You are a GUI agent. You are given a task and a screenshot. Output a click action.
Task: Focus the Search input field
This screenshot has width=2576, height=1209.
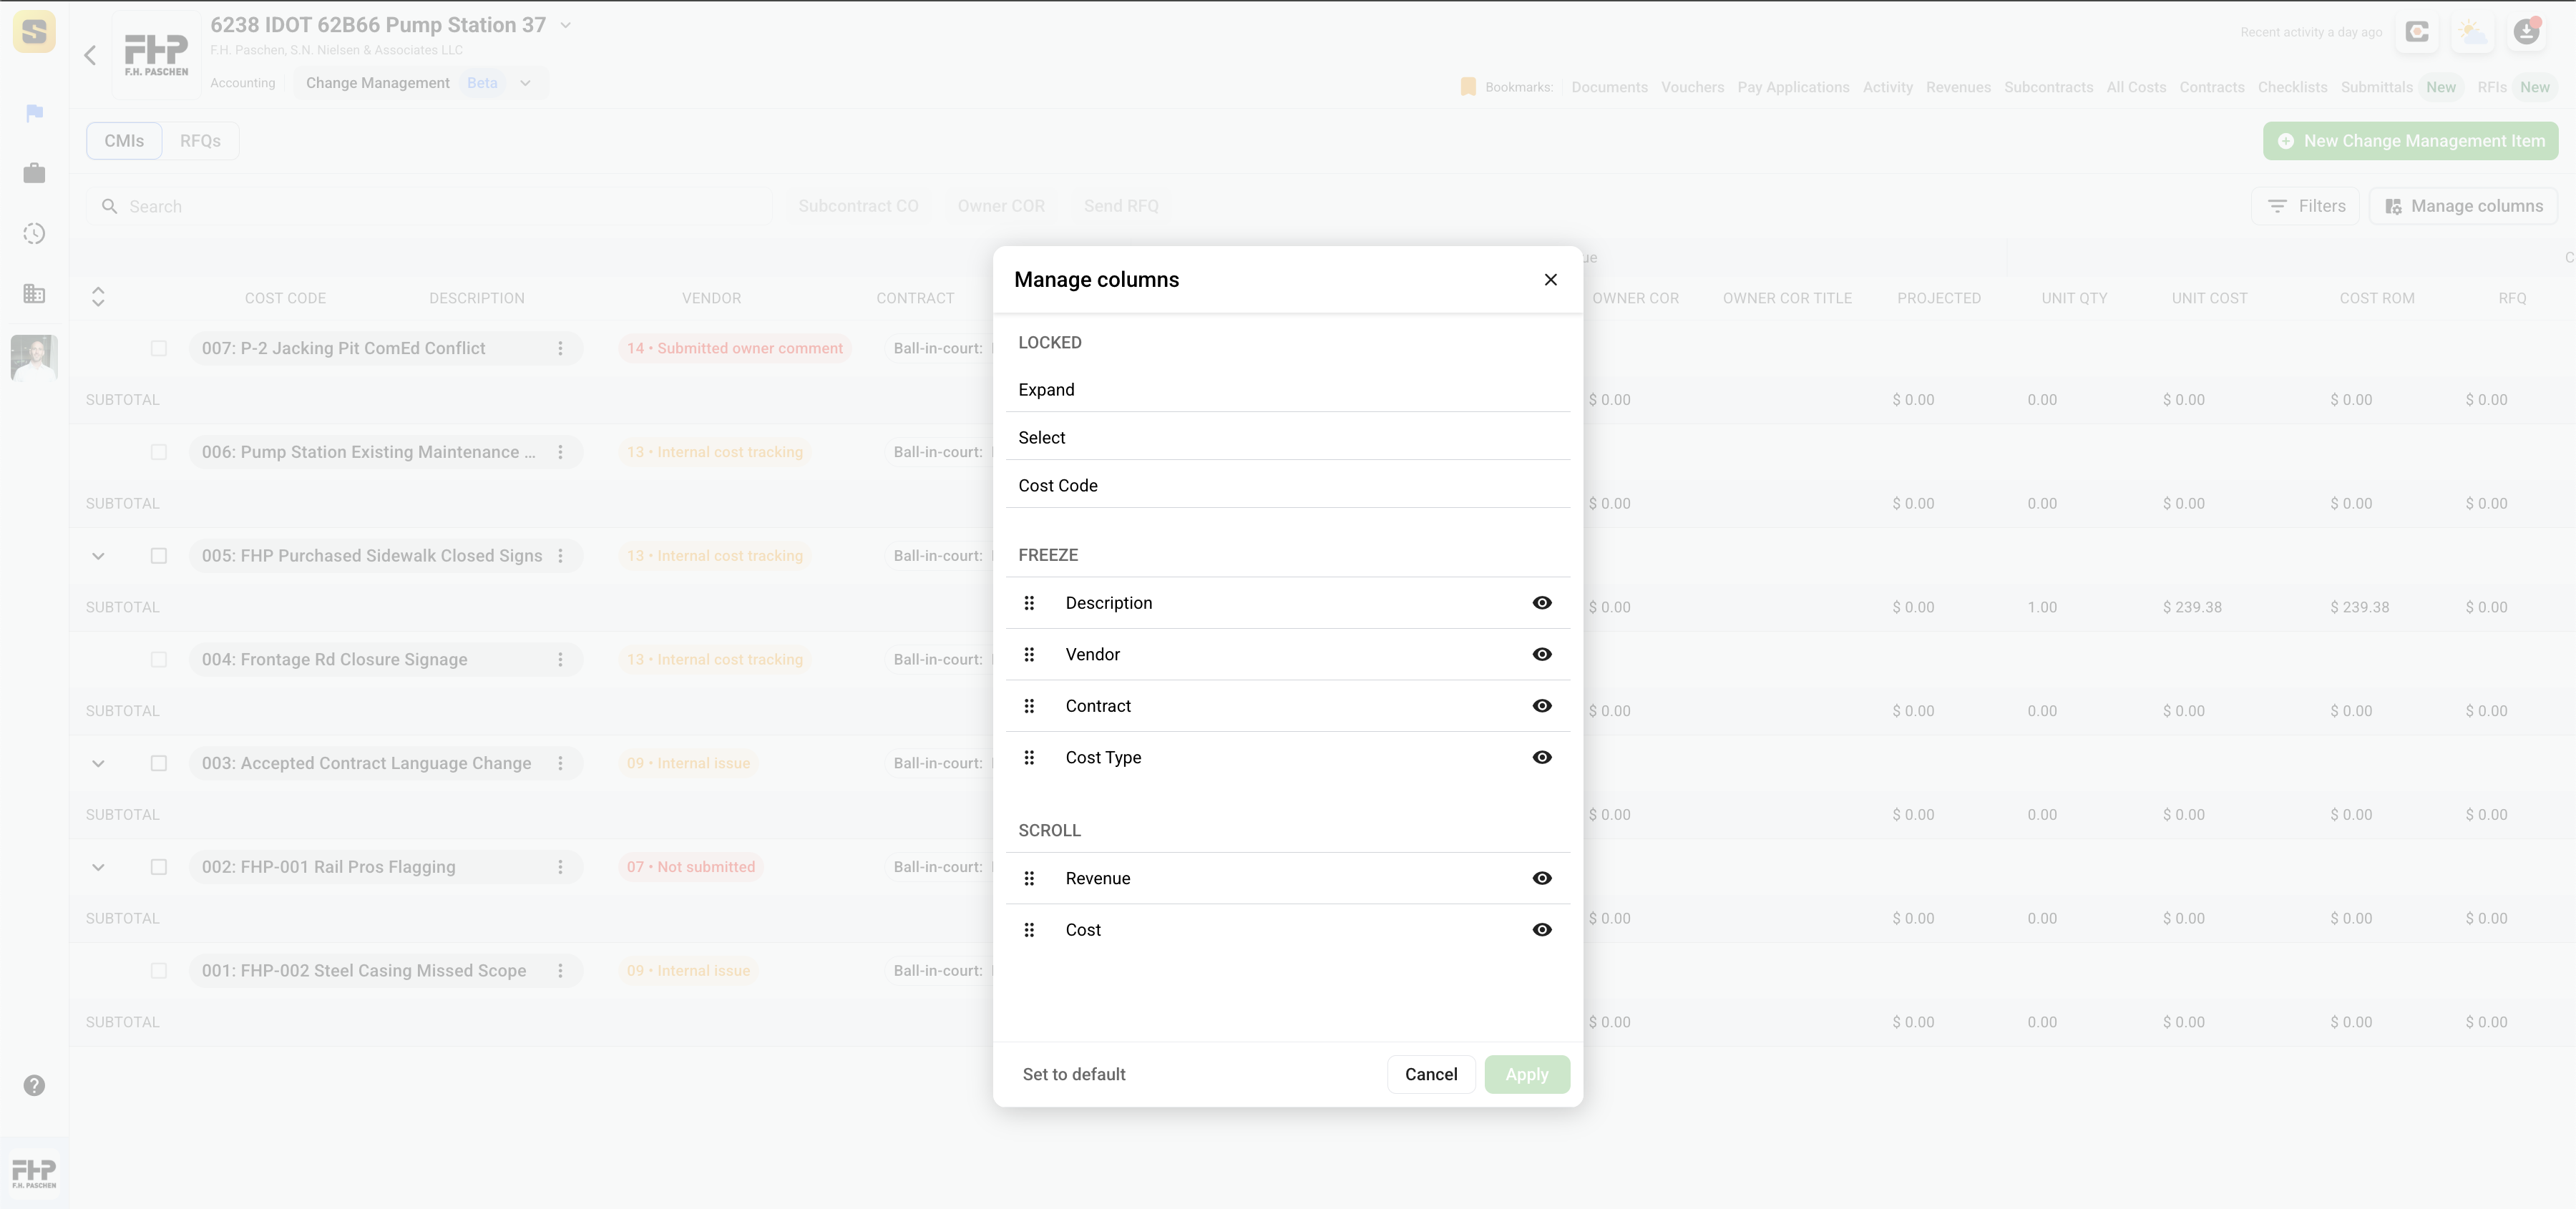coord(430,206)
